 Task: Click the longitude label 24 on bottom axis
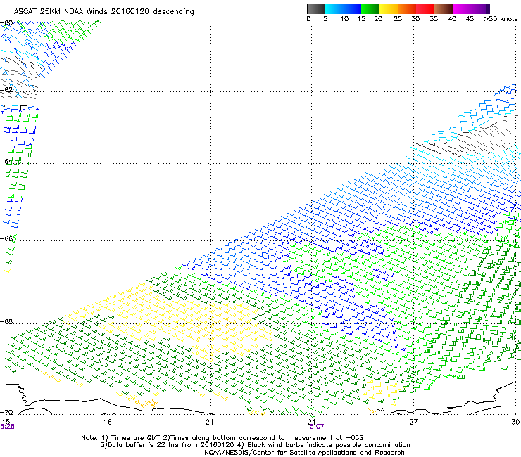click(x=311, y=422)
